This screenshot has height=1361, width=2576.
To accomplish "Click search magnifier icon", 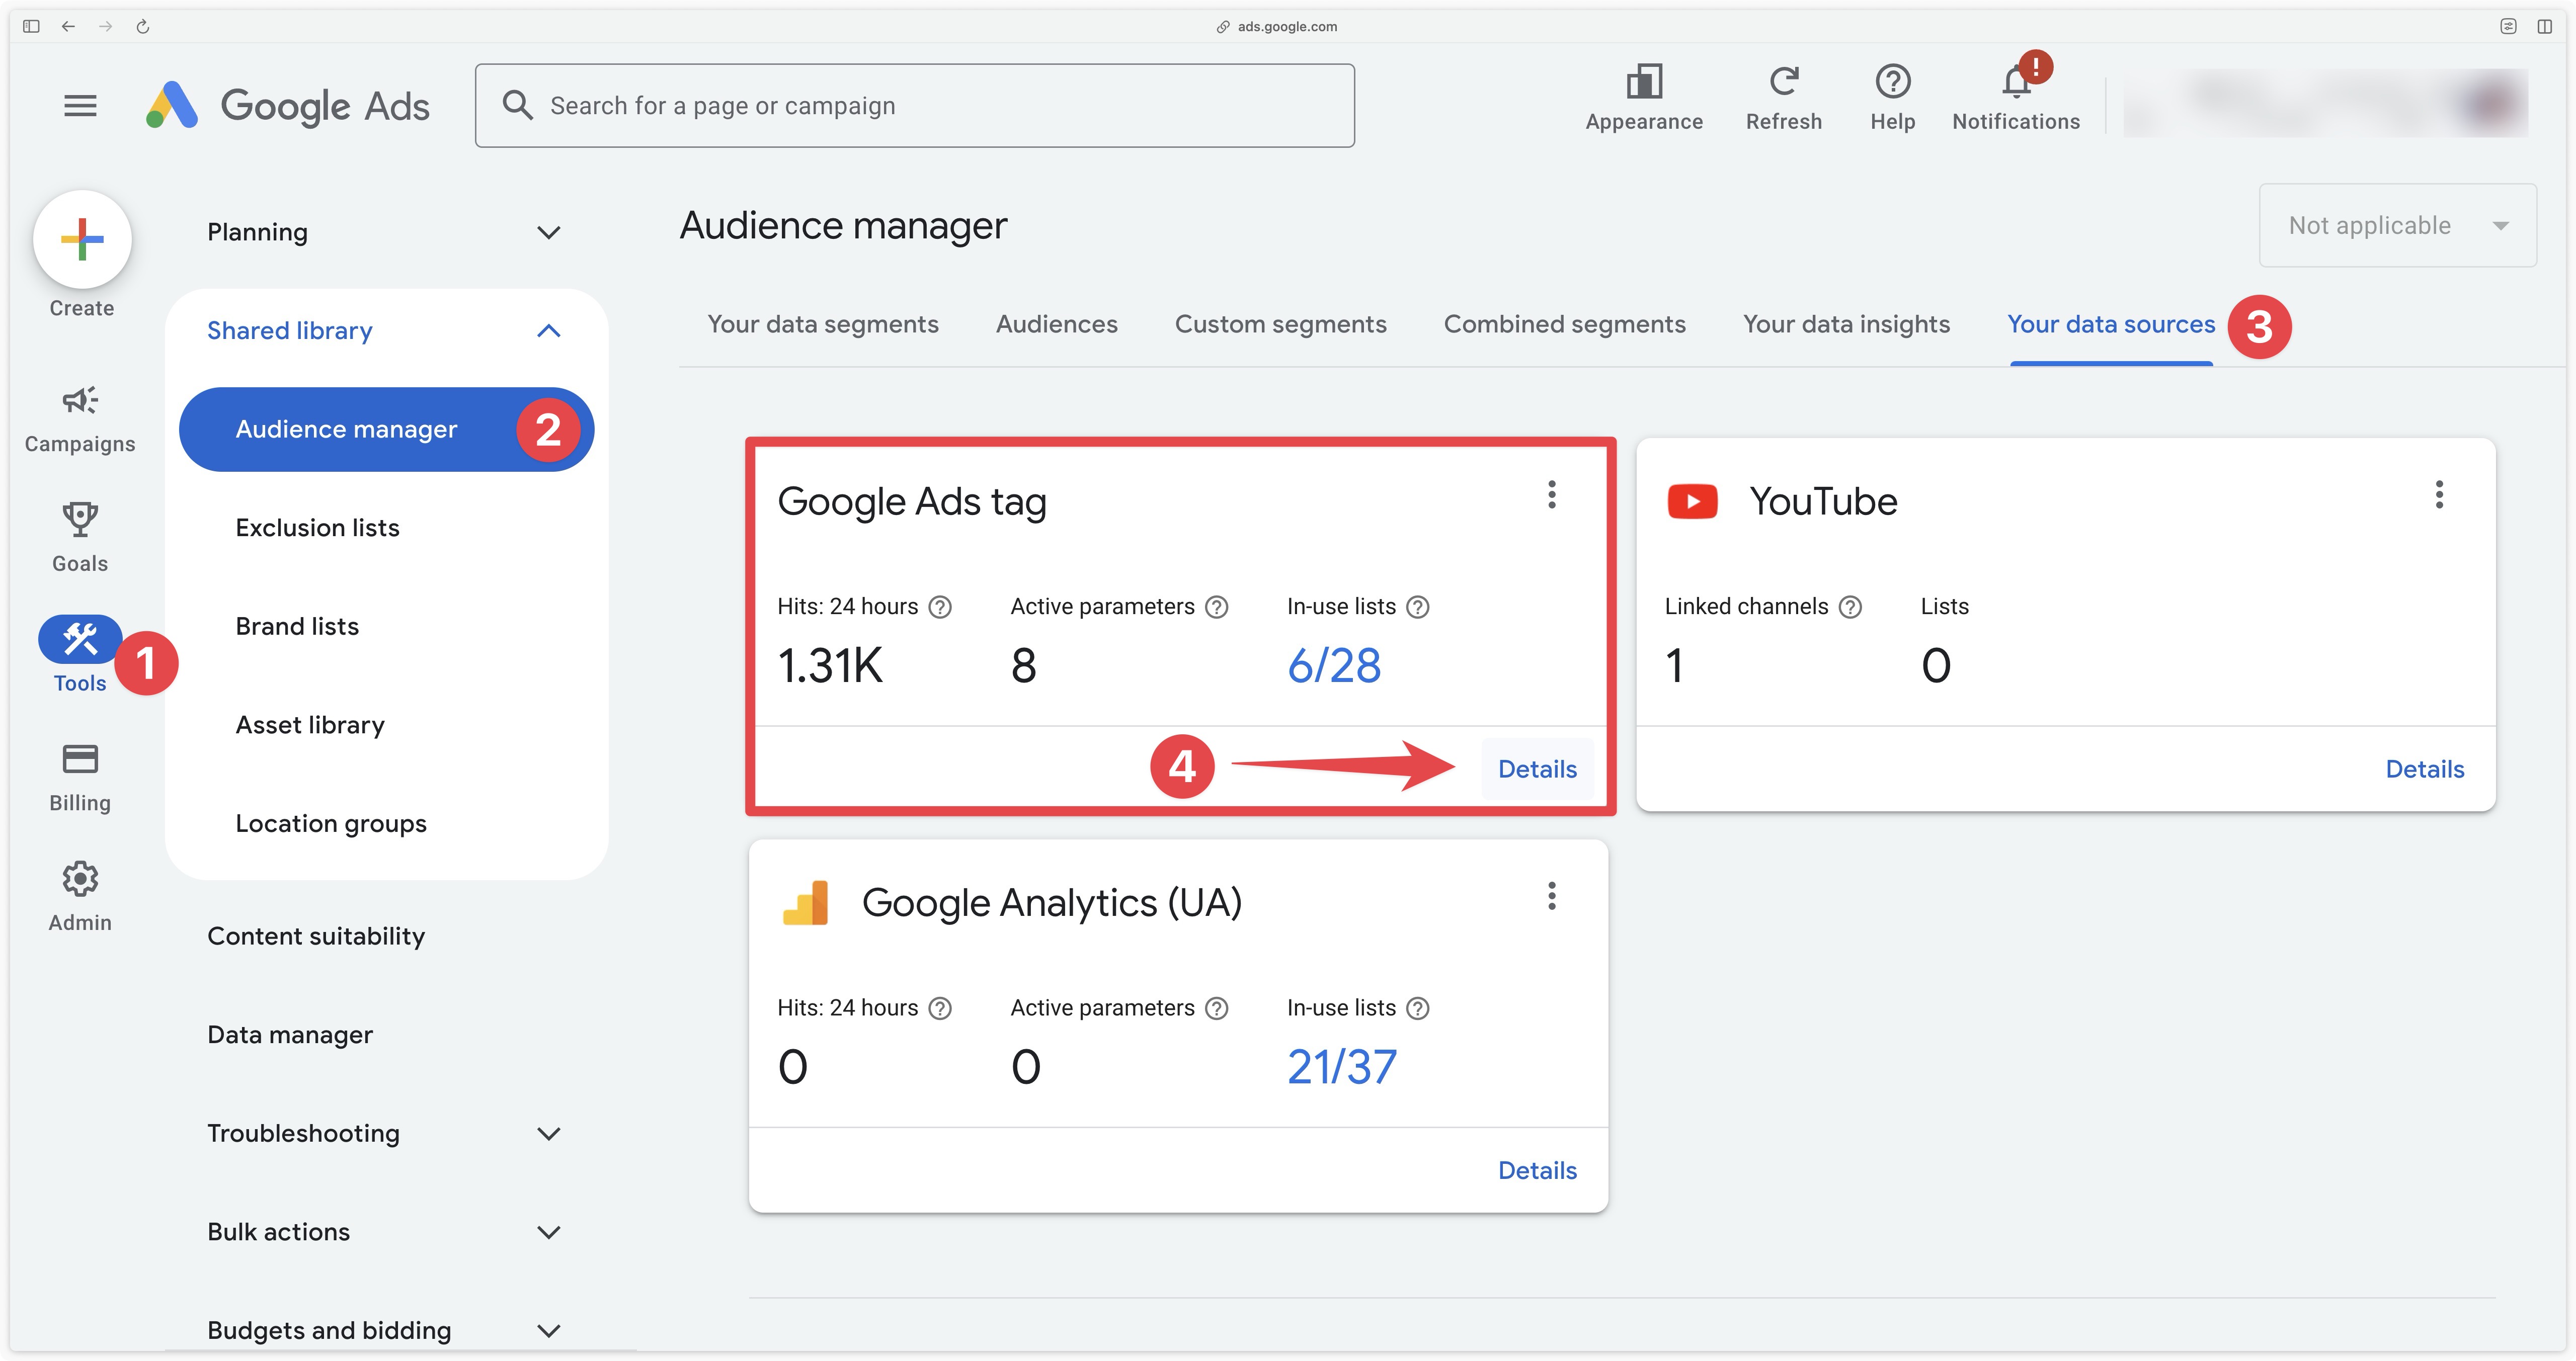I will click(517, 105).
